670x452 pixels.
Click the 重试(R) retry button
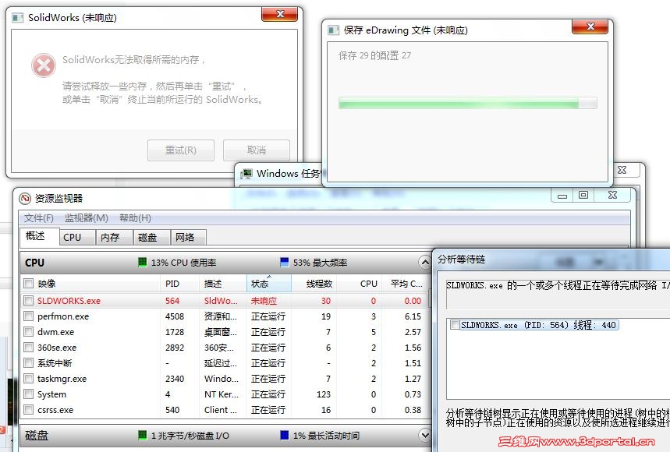[181, 150]
